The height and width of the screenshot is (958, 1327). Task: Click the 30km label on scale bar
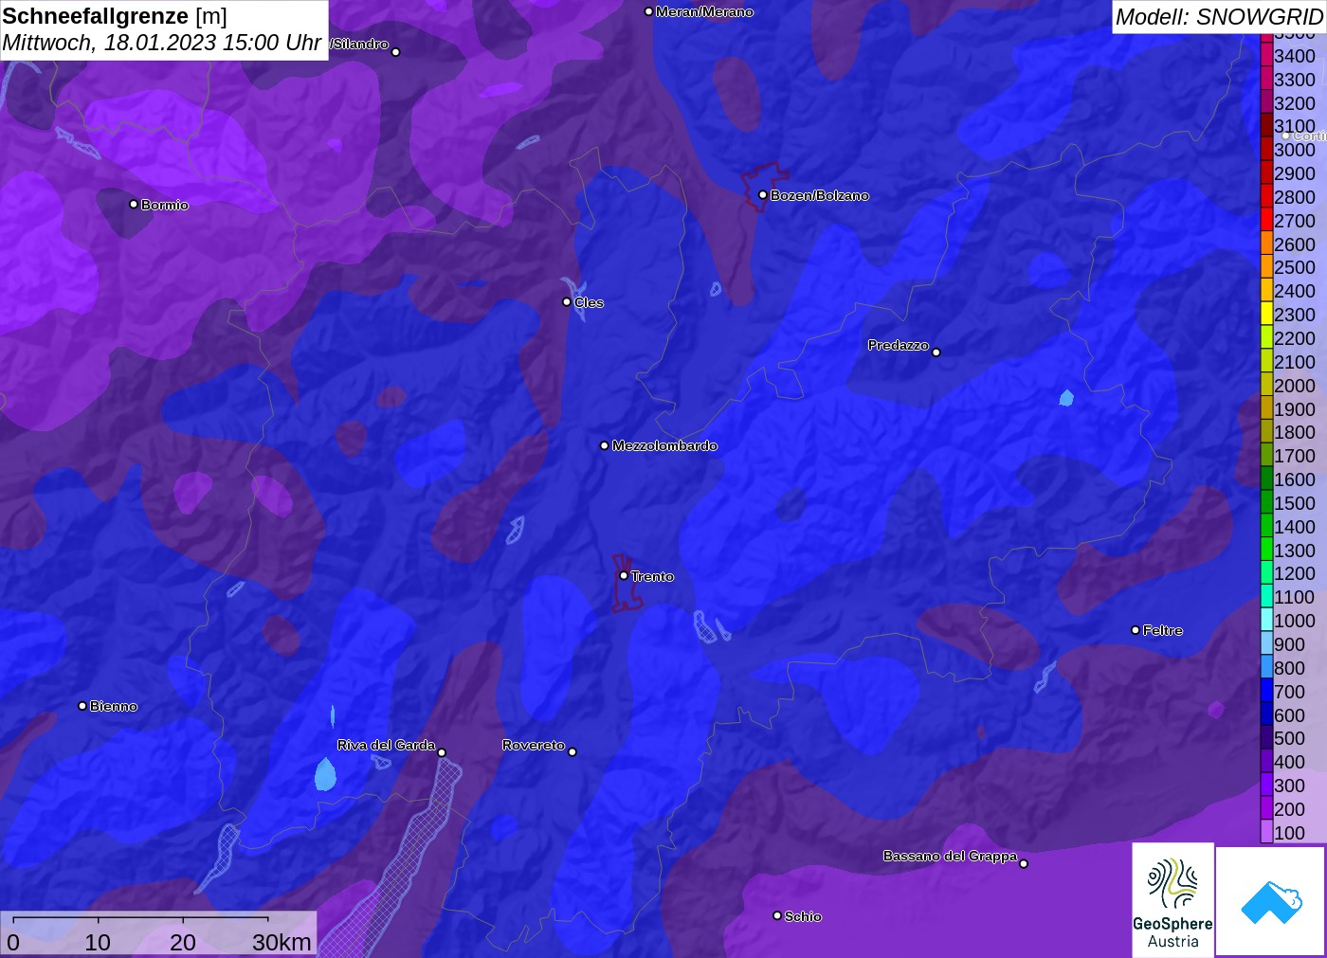[282, 942]
